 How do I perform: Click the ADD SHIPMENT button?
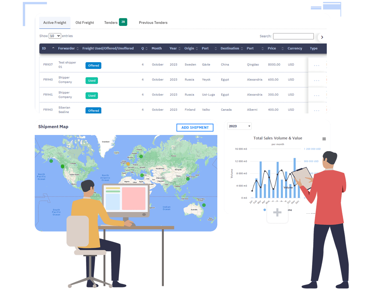click(195, 127)
